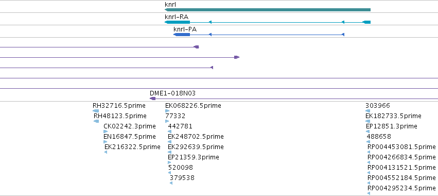Click the knrl gene span bar
The image size is (438, 196).
[268, 10]
